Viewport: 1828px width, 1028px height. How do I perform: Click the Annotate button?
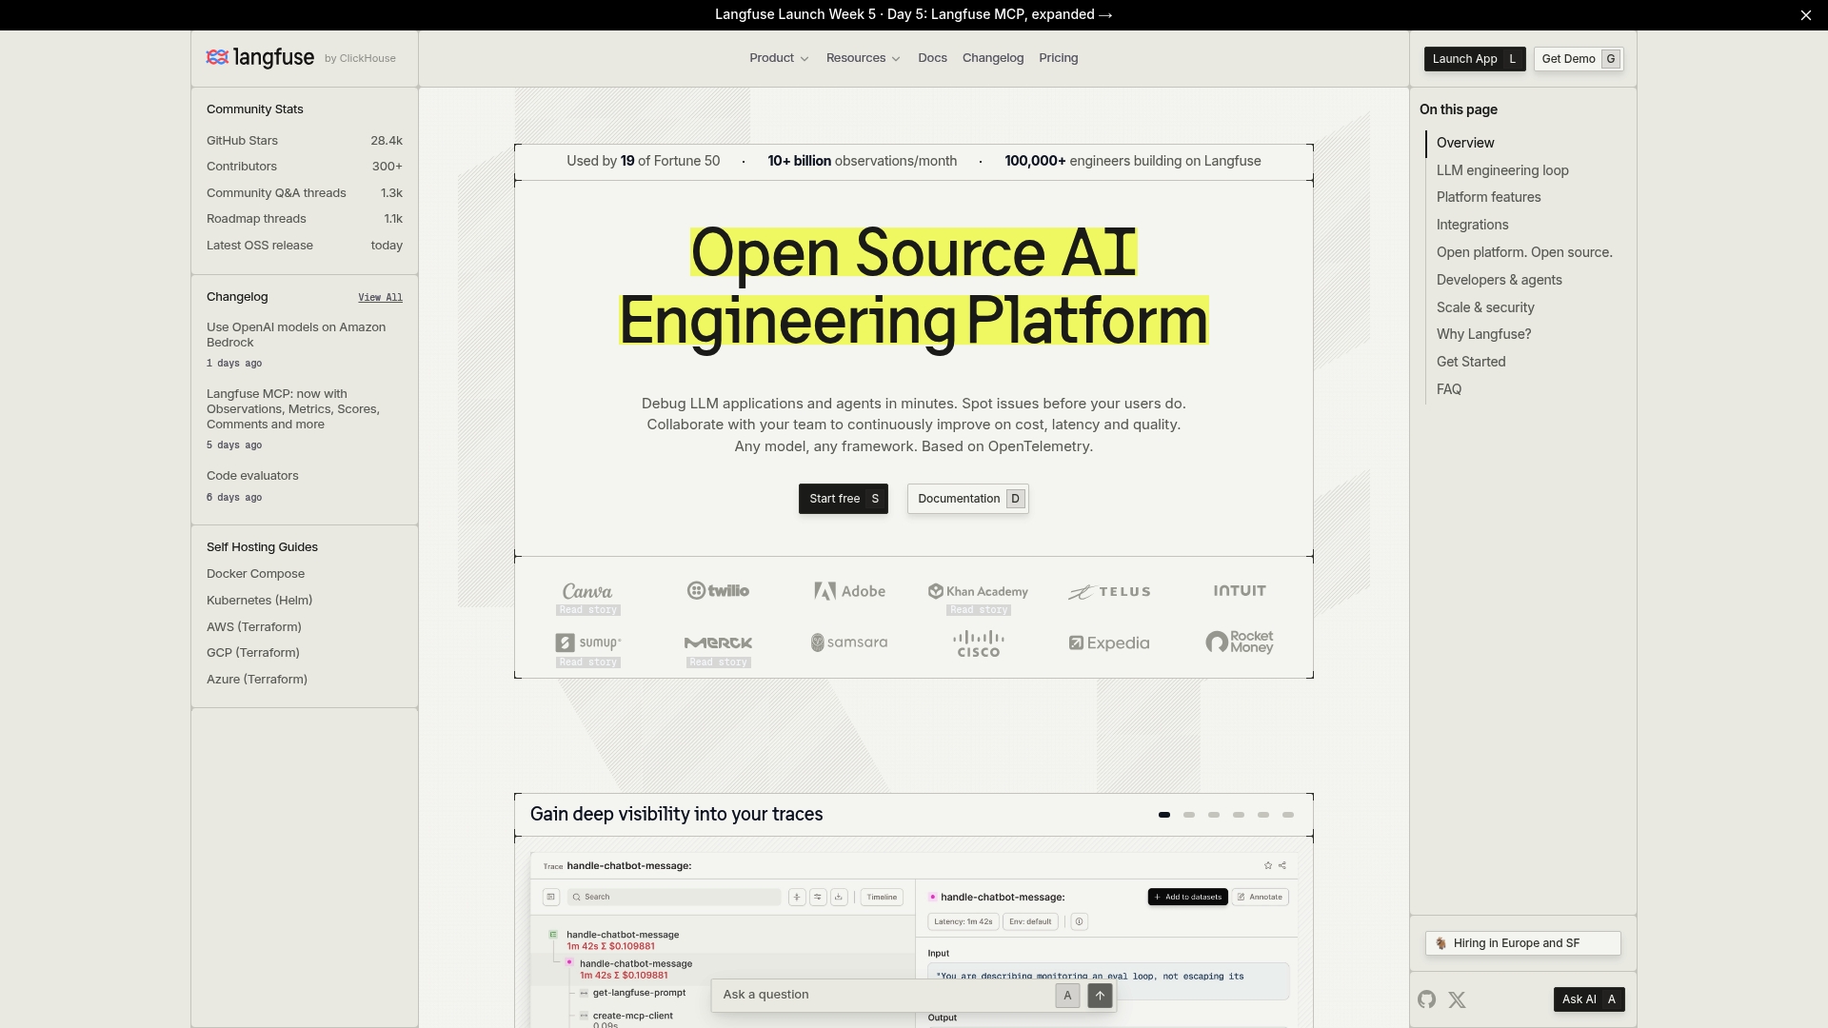pyautogui.click(x=1261, y=897)
